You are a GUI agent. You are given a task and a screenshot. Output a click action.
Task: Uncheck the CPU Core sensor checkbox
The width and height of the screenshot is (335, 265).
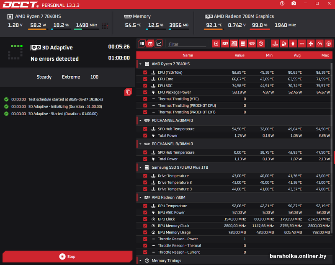coord(145,79)
